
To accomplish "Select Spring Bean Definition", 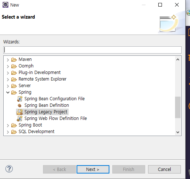I will coord(47,105).
